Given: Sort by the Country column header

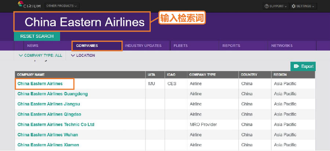Looking at the screenshot, I should click(249, 75).
